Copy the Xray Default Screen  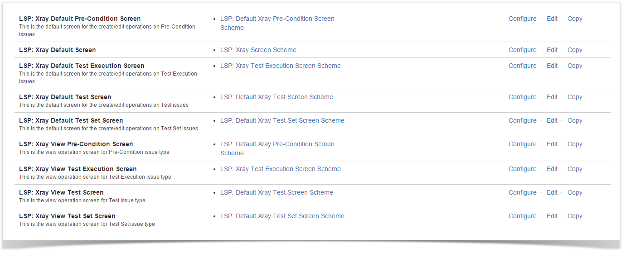coord(575,50)
